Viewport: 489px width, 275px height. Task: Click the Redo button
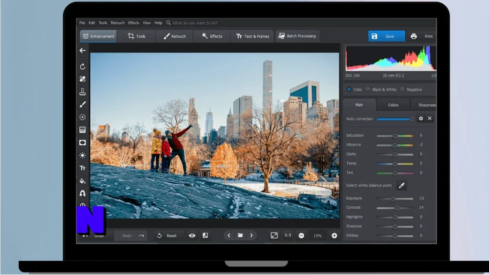[131, 236]
